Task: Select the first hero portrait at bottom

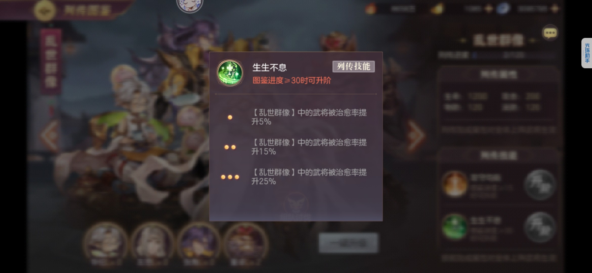Action: (x=105, y=244)
